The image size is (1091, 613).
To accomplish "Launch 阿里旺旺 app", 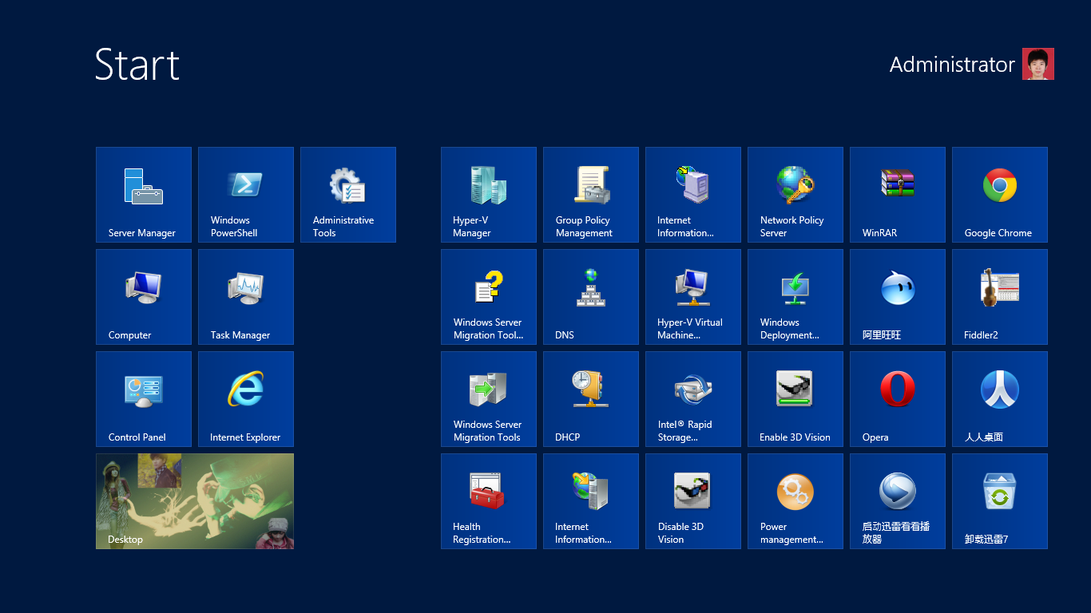I will (898, 297).
